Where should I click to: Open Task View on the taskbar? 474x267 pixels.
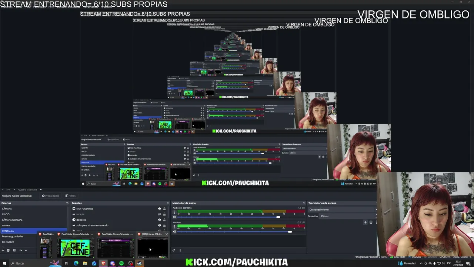pos(67,263)
